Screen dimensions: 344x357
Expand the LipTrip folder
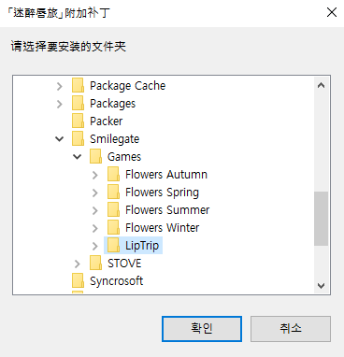(95, 246)
